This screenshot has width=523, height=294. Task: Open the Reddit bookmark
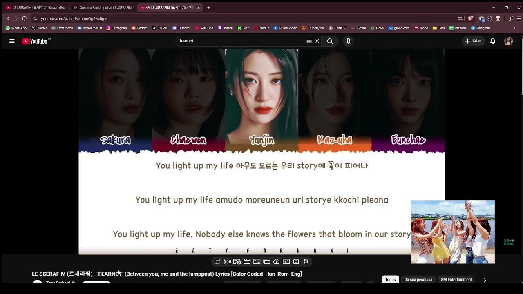(x=139, y=28)
